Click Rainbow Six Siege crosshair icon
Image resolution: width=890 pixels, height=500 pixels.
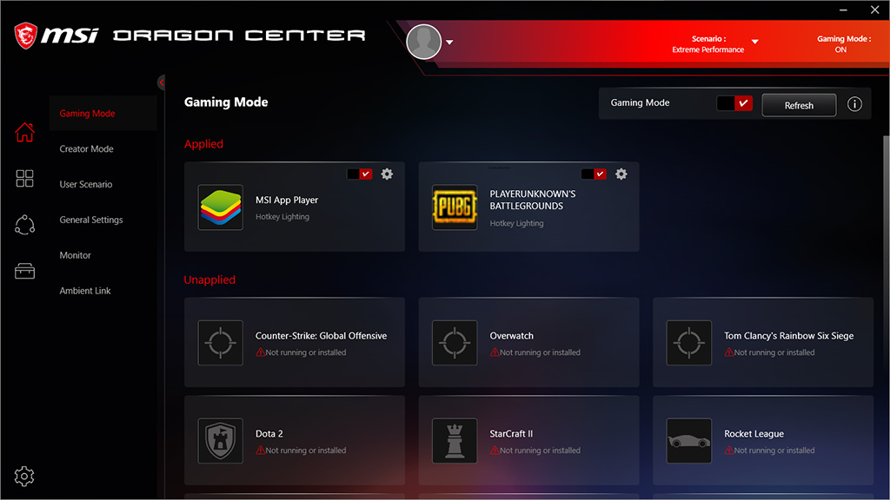coord(689,343)
